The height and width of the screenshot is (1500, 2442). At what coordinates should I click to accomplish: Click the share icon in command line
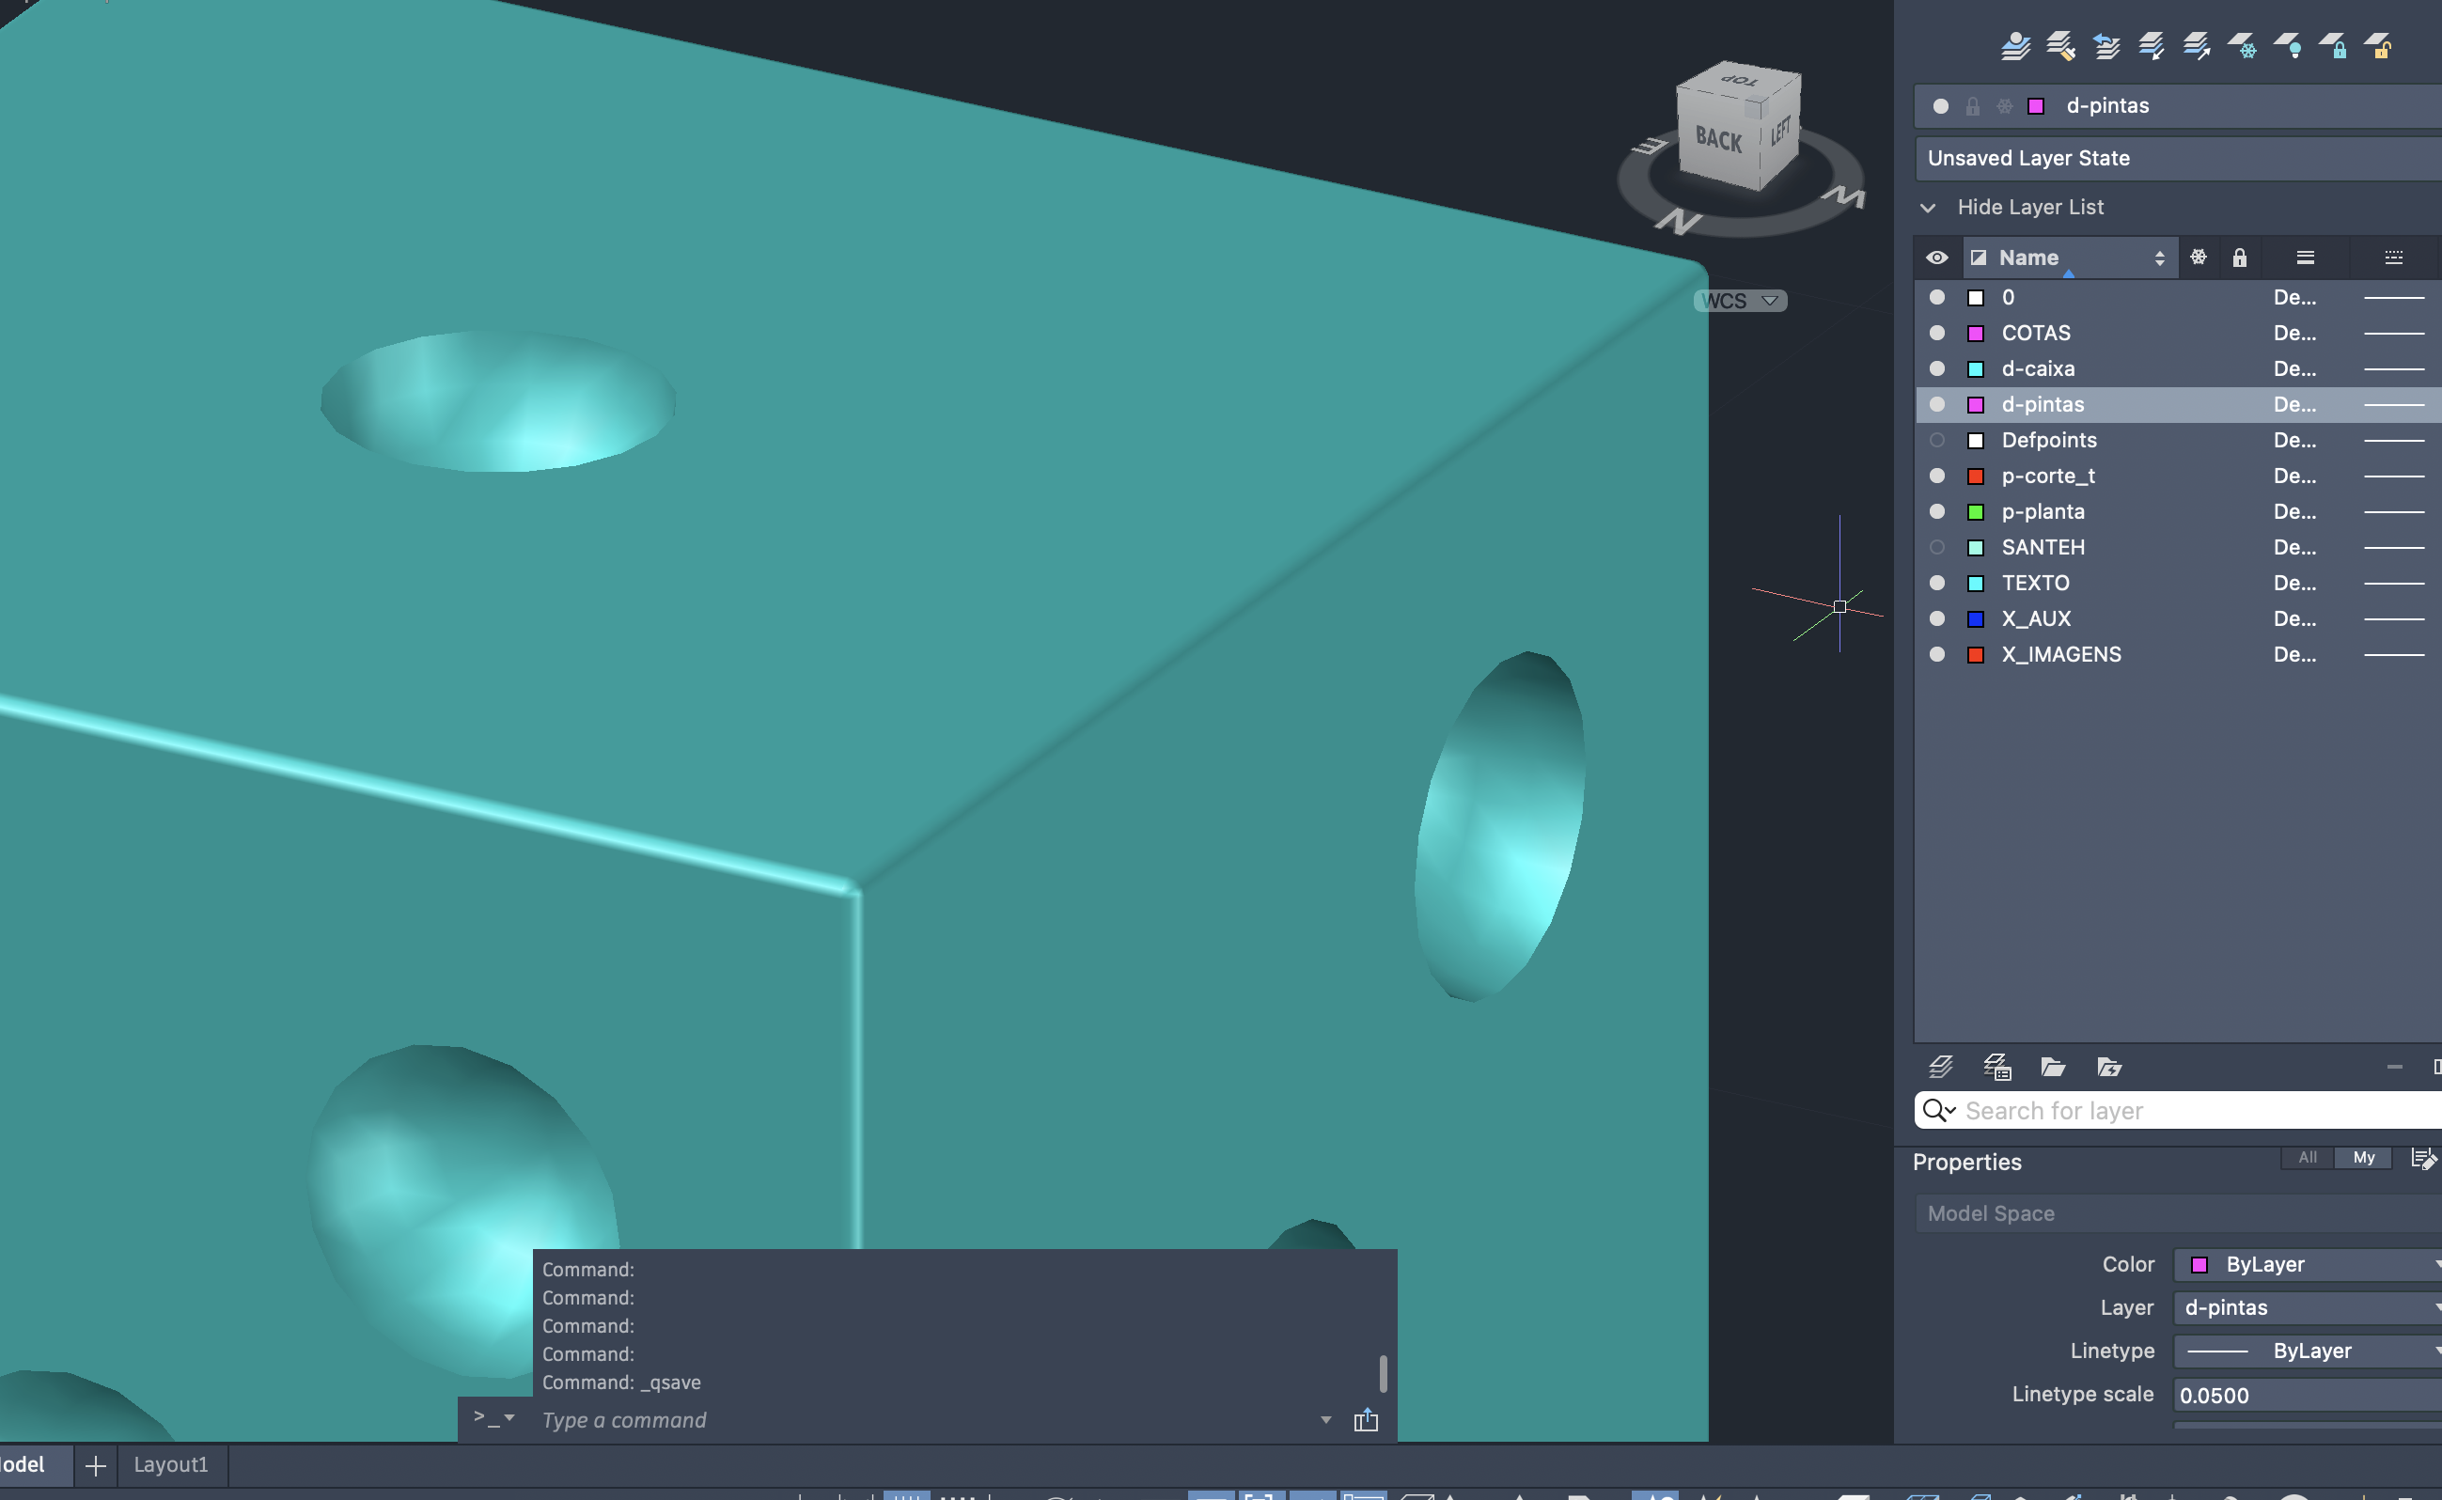(x=1365, y=1419)
